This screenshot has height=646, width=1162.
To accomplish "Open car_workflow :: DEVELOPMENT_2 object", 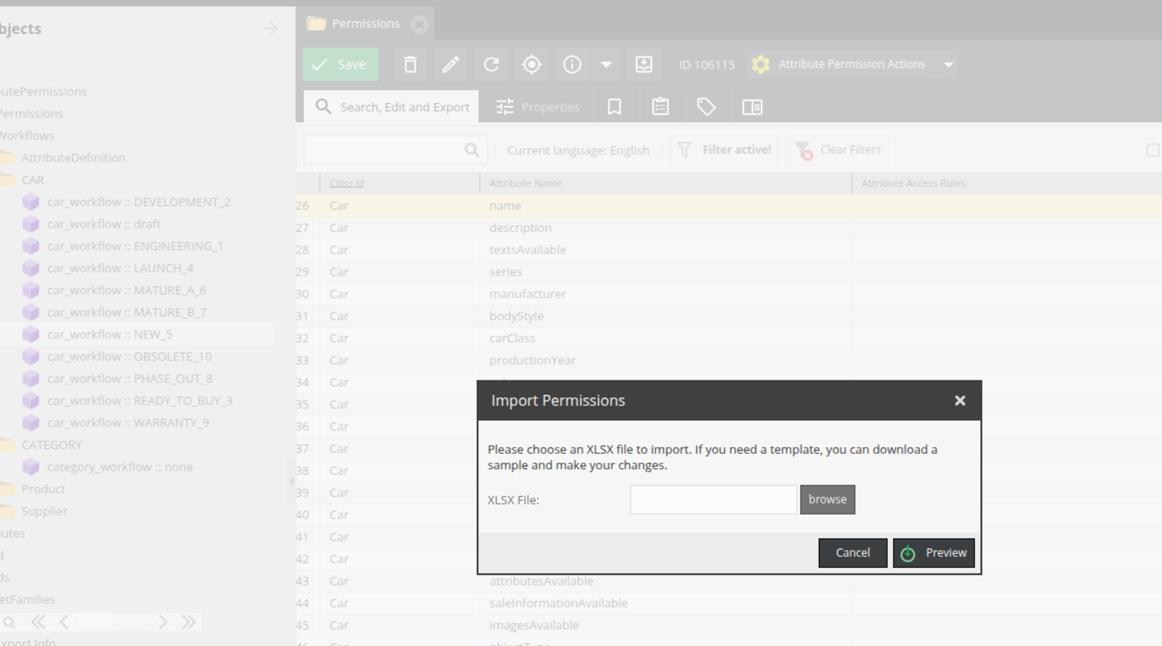I will pyautogui.click(x=139, y=202).
